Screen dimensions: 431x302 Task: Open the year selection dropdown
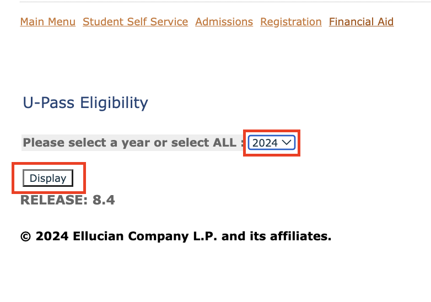point(272,143)
